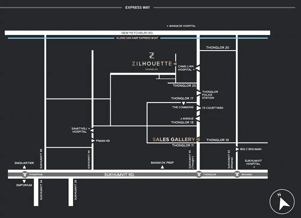This screenshot has height=218, width=301.
Task: Click the gold Sales Gallery arrow marker
Action: coord(198,139)
